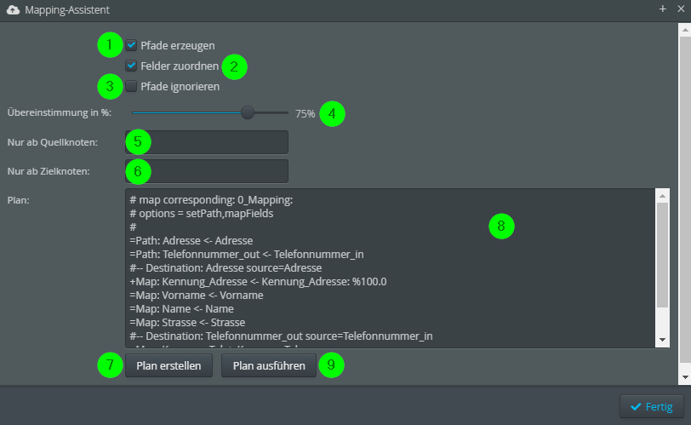
Task: Click the Plan text area scroll down arrow
Action: 662,340
